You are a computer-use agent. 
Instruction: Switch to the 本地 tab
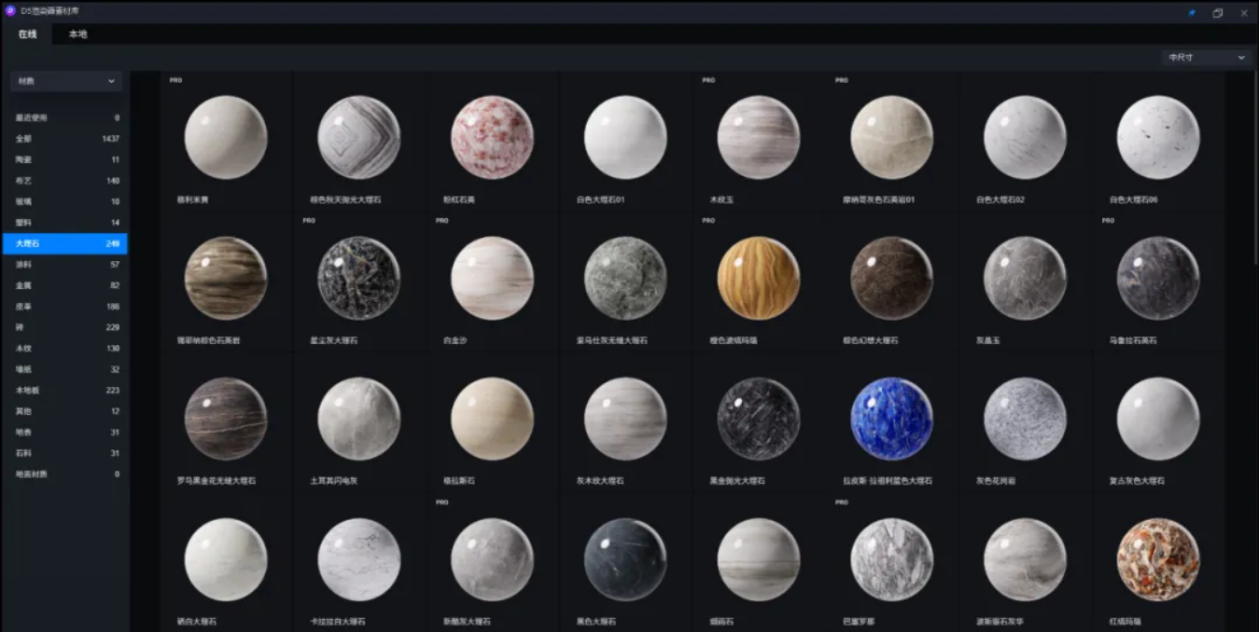click(x=77, y=34)
